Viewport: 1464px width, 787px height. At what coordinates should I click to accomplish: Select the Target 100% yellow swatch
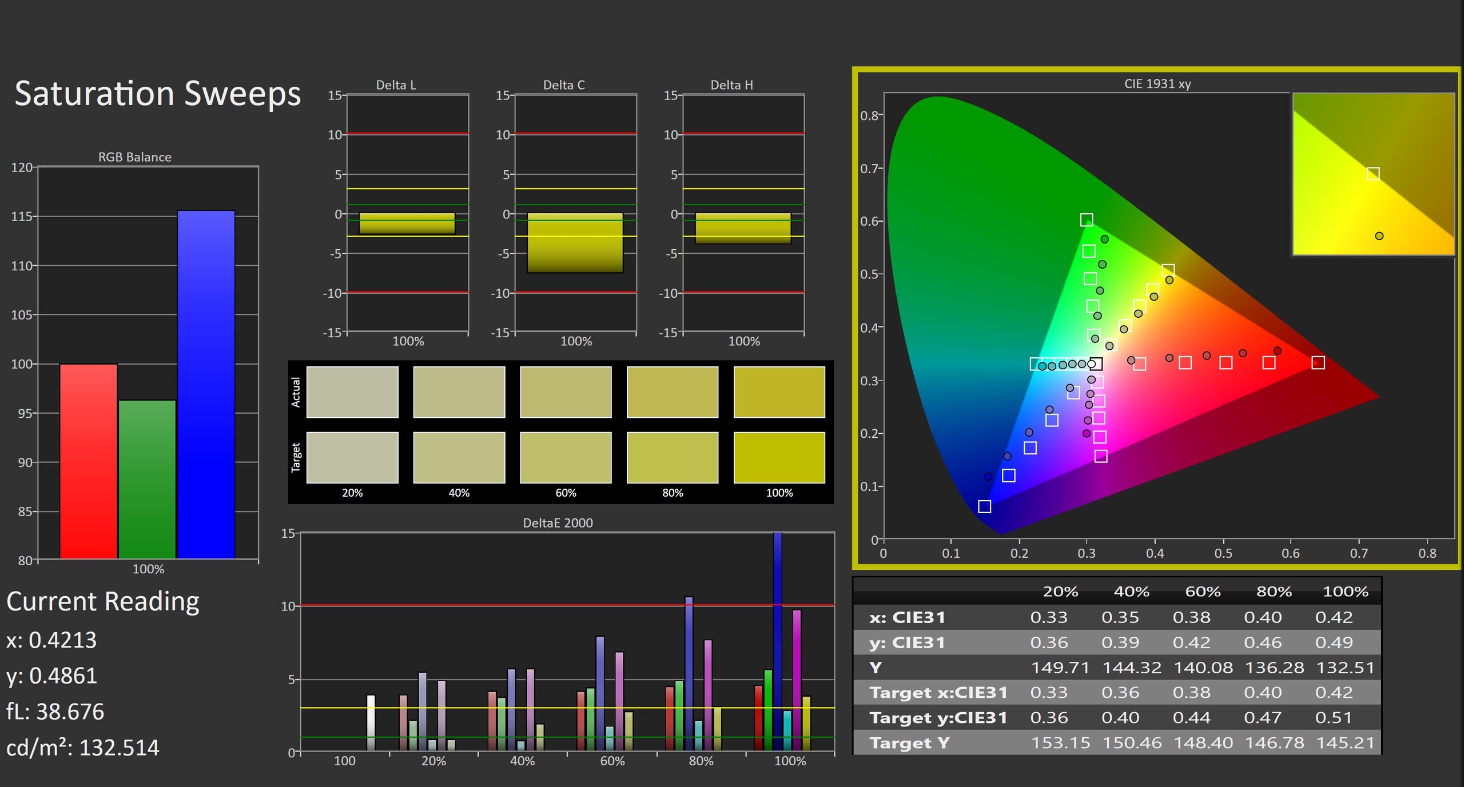pyautogui.click(x=779, y=457)
